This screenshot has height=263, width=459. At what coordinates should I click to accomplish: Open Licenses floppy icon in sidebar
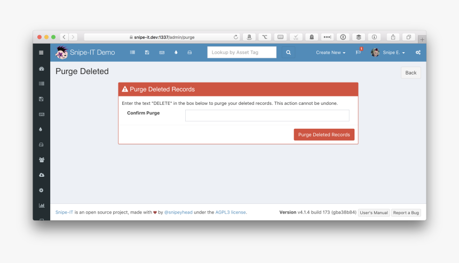point(41,99)
